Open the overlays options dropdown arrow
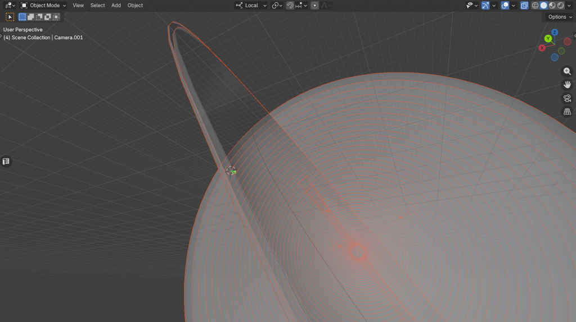This screenshot has width=576, height=322. 514,5
